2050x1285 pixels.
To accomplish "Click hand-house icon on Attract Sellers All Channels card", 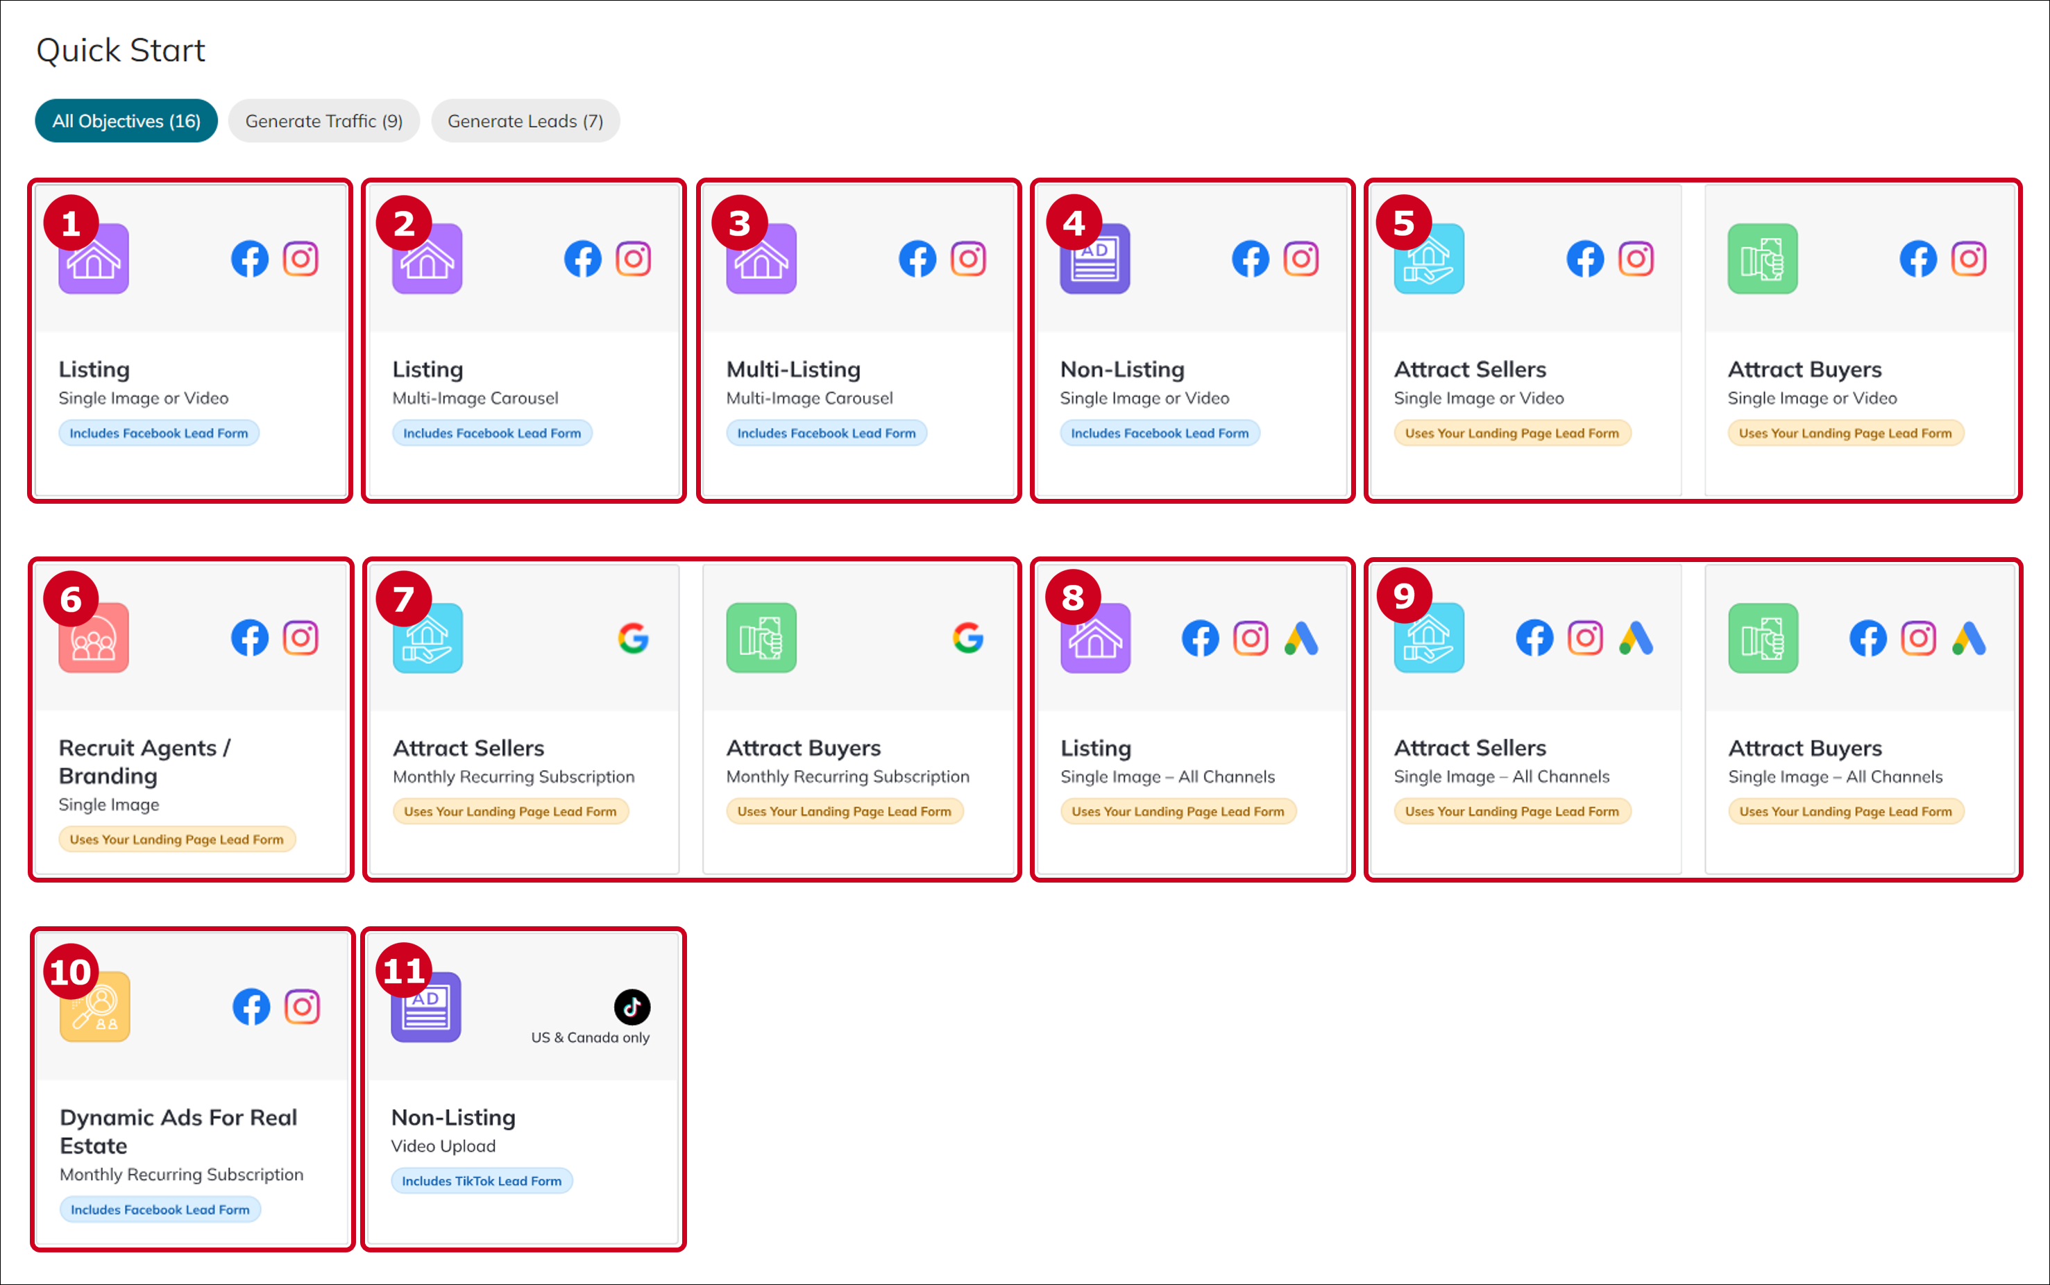I will pyautogui.click(x=1429, y=638).
